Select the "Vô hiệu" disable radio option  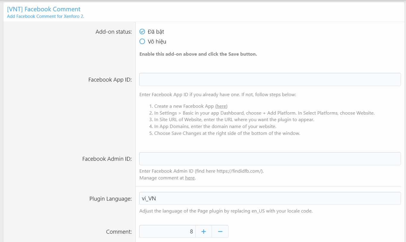(142, 41)
